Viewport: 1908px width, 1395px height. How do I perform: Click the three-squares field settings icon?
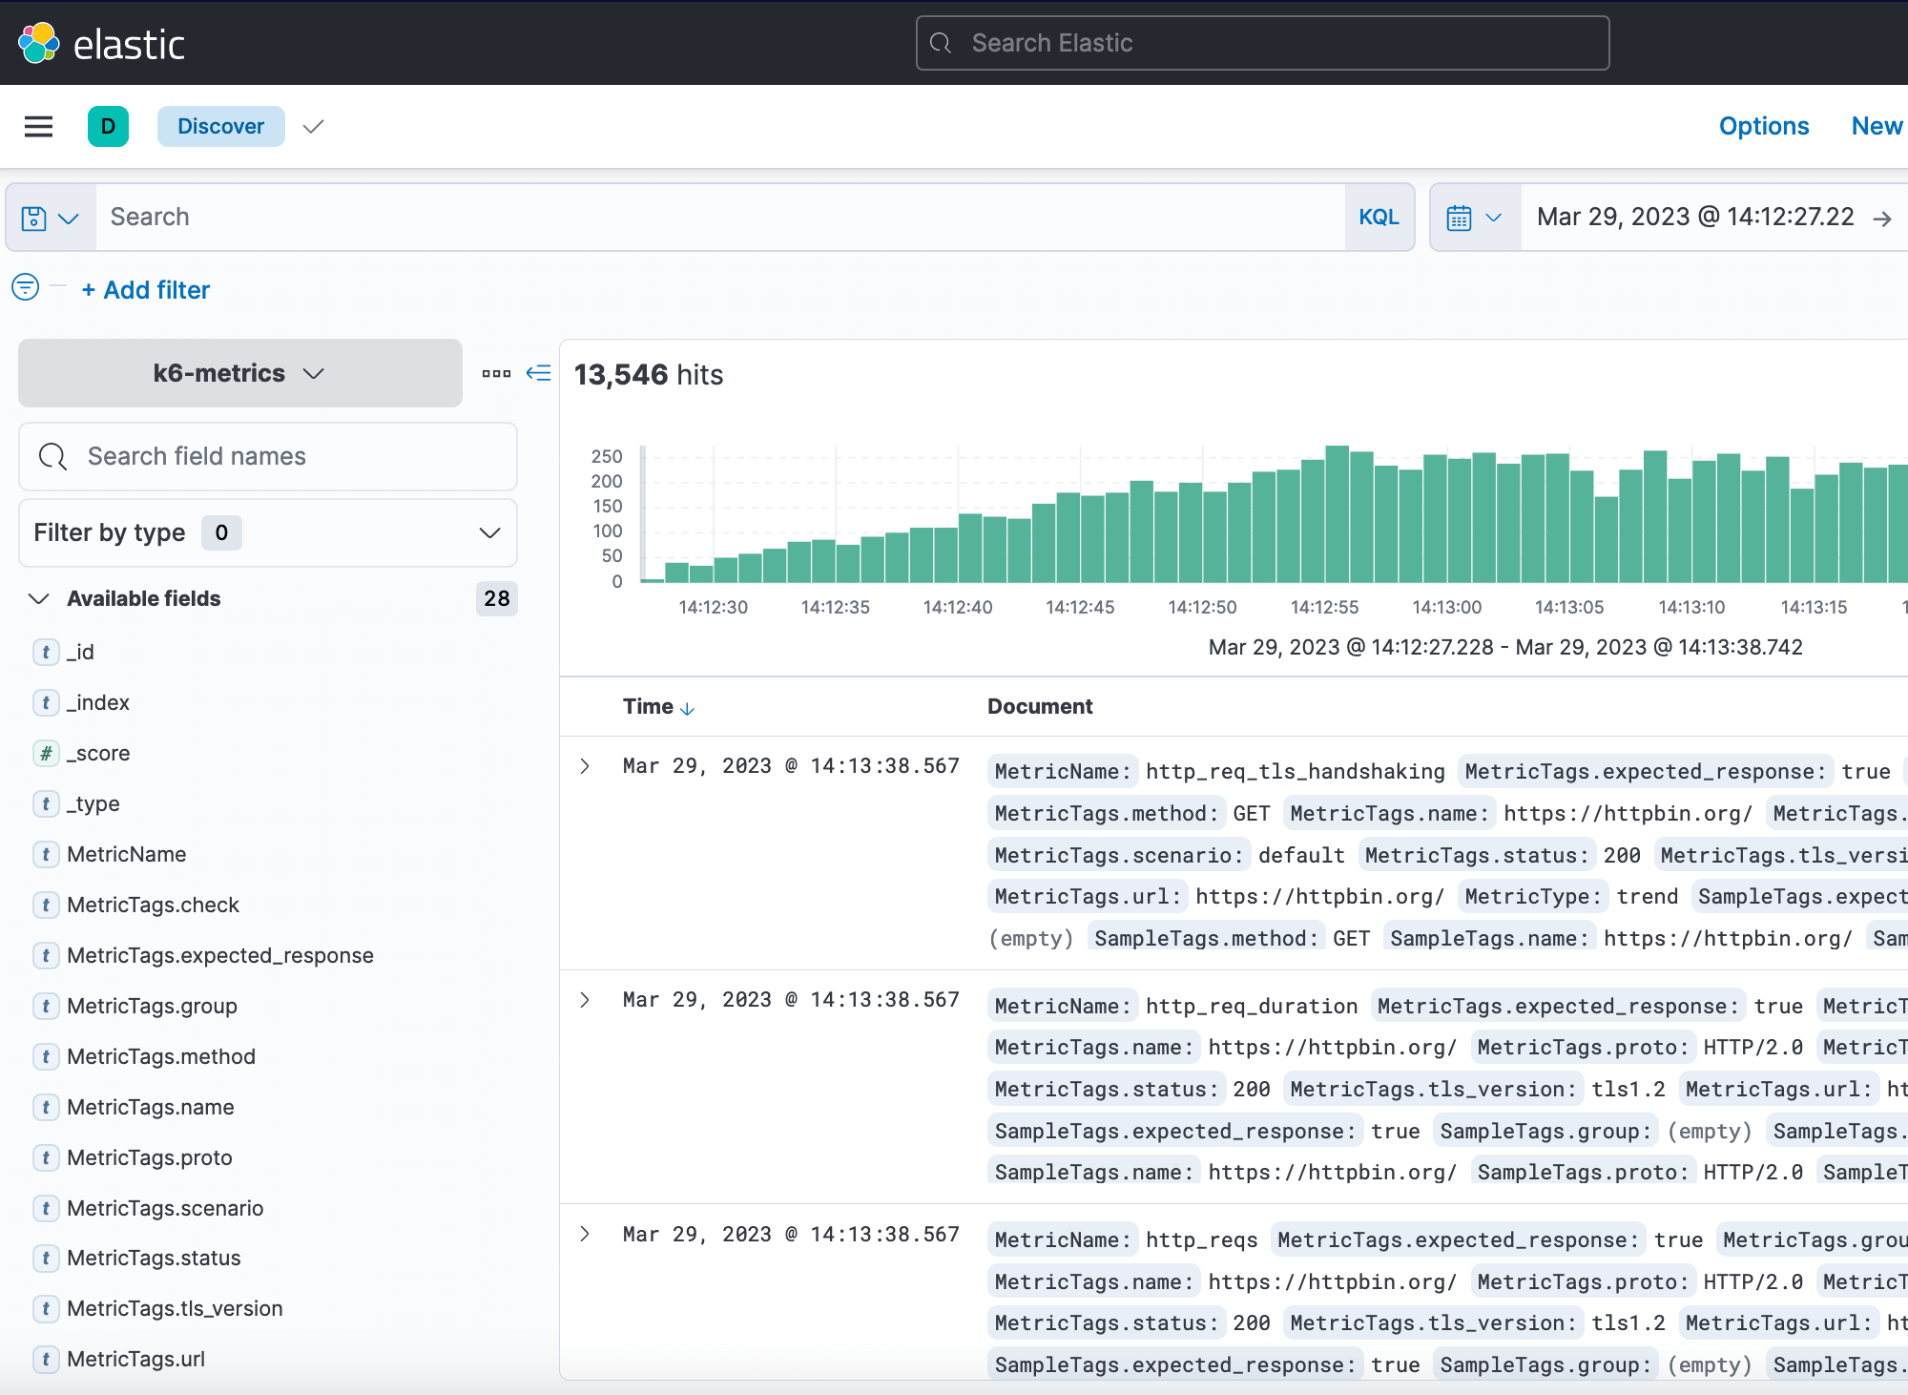click(495, 373)
